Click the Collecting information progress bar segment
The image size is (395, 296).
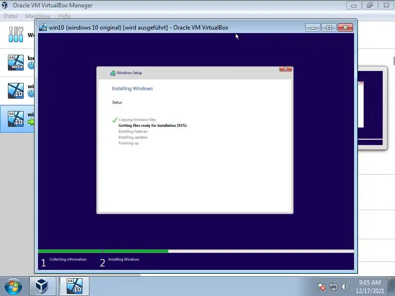tap(70, 251)
